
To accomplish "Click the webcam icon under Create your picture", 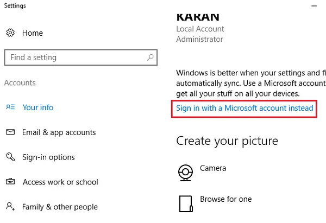I will click(185, 173).
